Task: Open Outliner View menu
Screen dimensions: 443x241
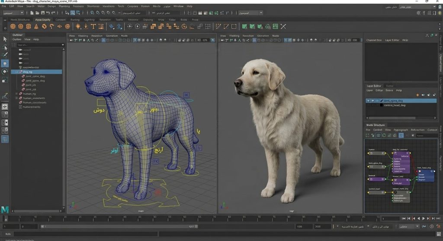Action: (x=27, y=39)
